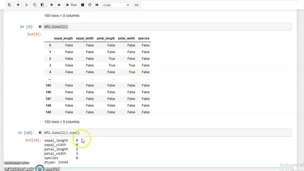Edit the df1.isnull().sum() code cell
The height and width of the screenshot is (171, 304).
[167, 133]
